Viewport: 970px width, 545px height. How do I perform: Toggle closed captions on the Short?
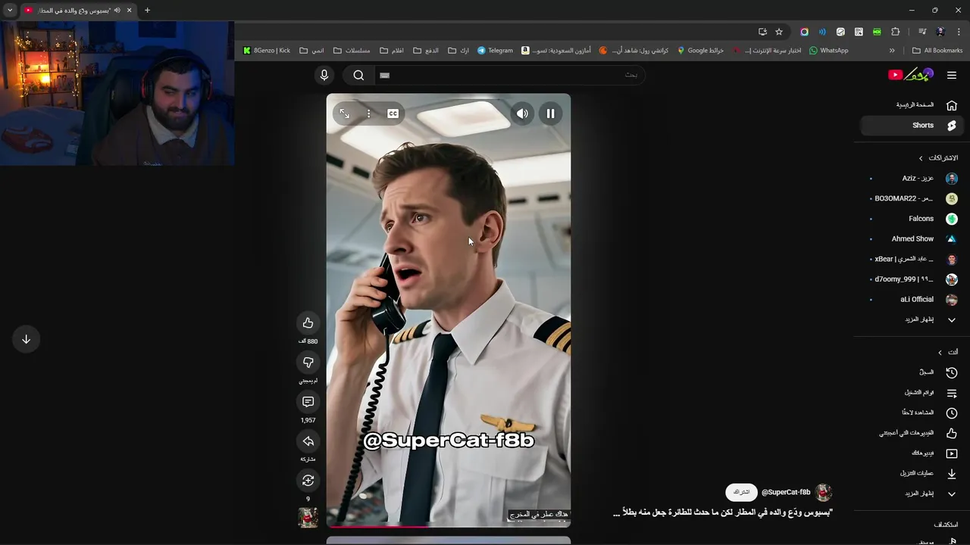pyautogui.click(x=393, y=114)
